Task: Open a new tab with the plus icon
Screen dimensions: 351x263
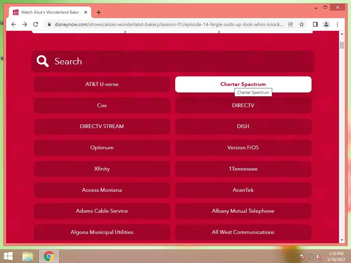Action: pyautogui.click(x=99, y=12)
